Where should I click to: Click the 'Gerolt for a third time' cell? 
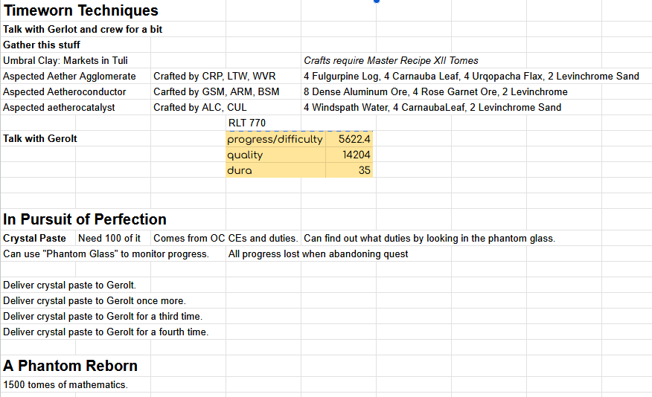[x=103, y=317]
